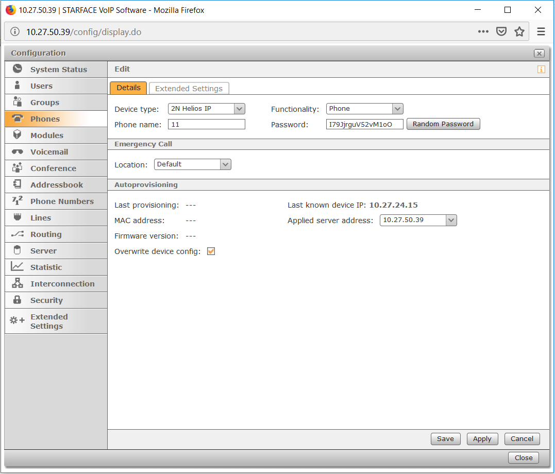This screenshot has height=474, width=555.
Task: Select the Details tab
Action: [128, 88]
